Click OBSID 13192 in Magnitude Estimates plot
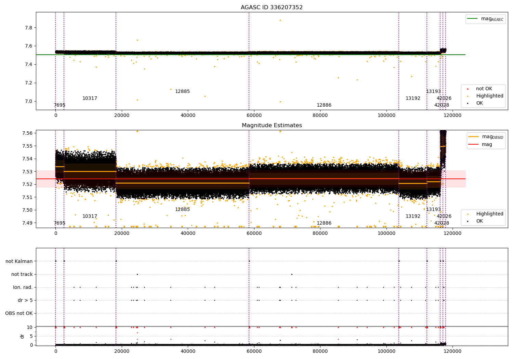Viewport: 513px width, 359px height. coord(413,216)
